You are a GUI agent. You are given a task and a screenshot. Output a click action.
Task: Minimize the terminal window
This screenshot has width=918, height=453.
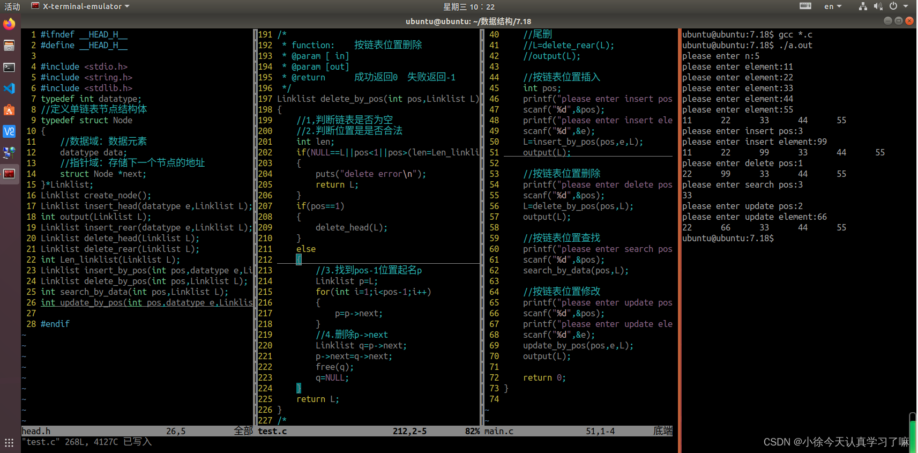(888, 21)
